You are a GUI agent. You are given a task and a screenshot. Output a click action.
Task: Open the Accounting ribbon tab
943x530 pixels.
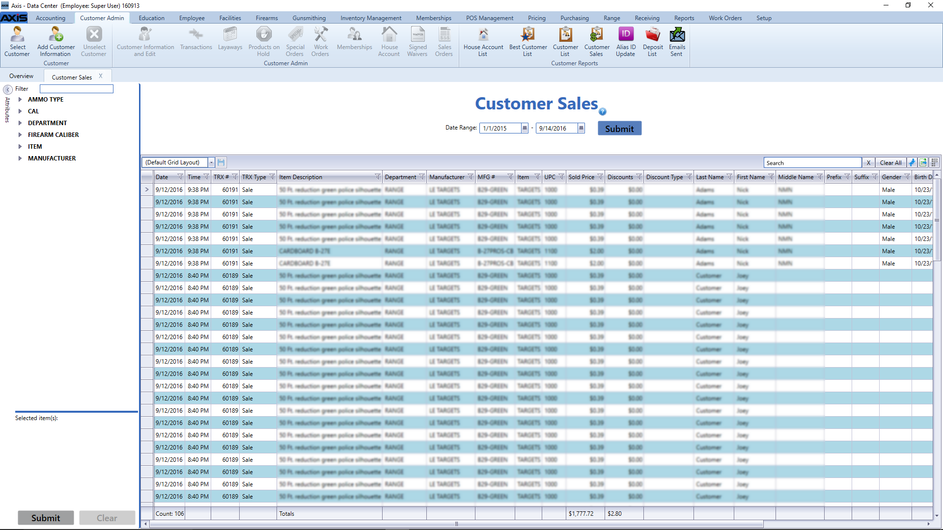(x=51, y=18)
